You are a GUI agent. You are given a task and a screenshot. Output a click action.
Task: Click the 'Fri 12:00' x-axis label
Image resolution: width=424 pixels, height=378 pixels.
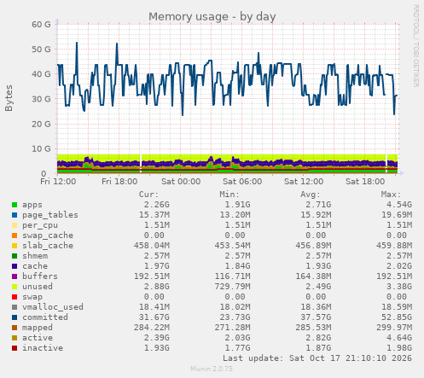(x=58, y=182)
